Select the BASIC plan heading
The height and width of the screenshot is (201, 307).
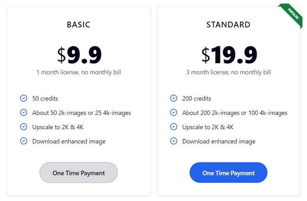(x=78, y=25)
